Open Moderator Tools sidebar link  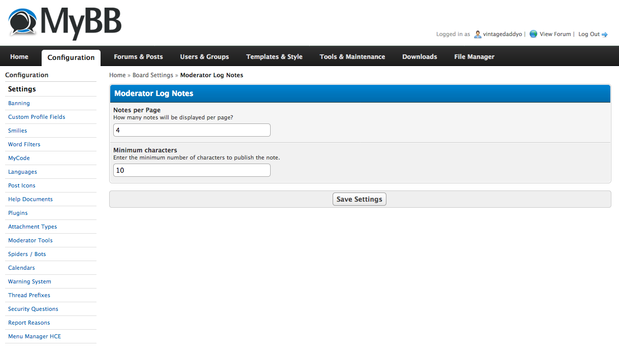click(x=30, y=240)
